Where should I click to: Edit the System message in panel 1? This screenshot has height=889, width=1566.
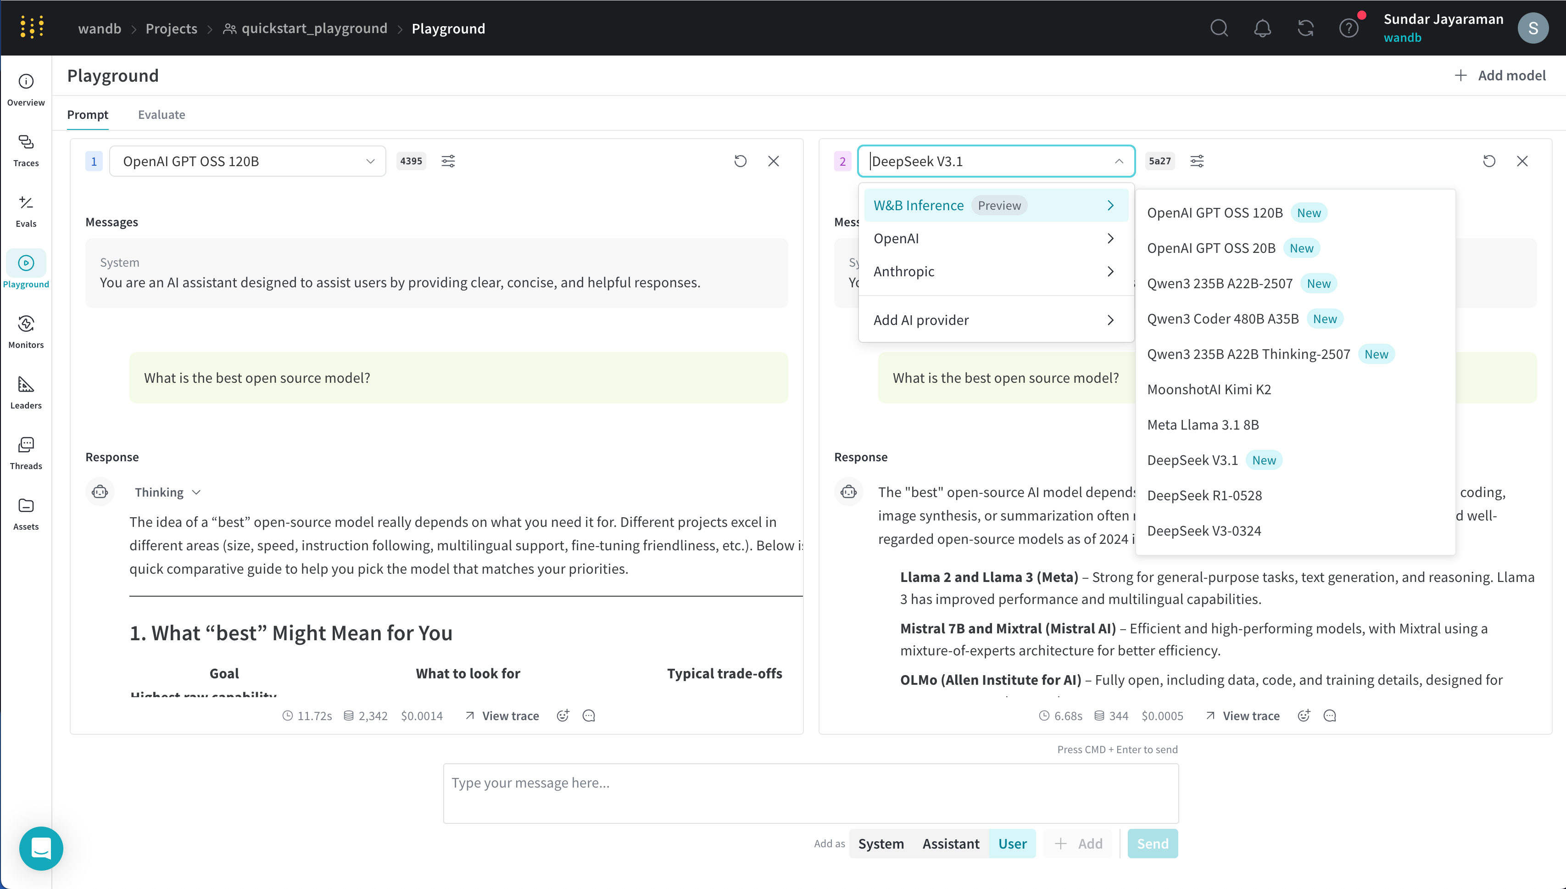pos(436,273)
